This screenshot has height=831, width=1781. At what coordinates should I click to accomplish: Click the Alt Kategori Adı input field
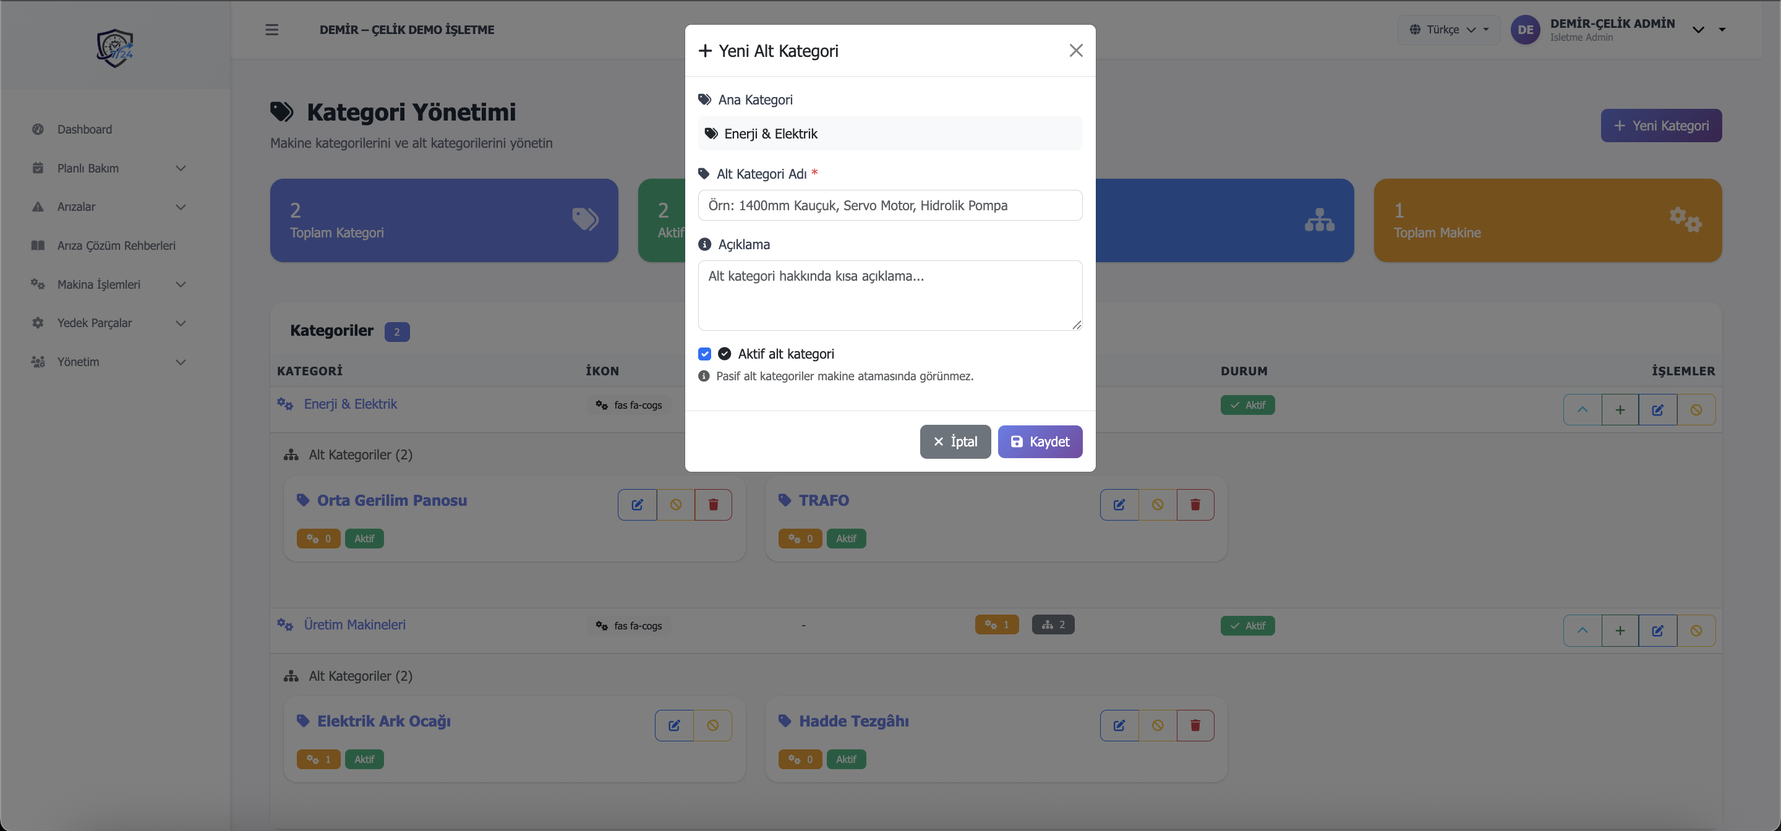(x=889, y=205)
